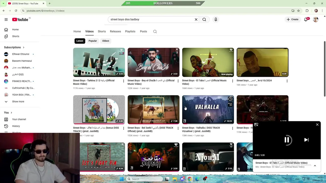Screen dimensions: 326x183
Task: Click the Chrome address bar URL
Action: point(45,11)
